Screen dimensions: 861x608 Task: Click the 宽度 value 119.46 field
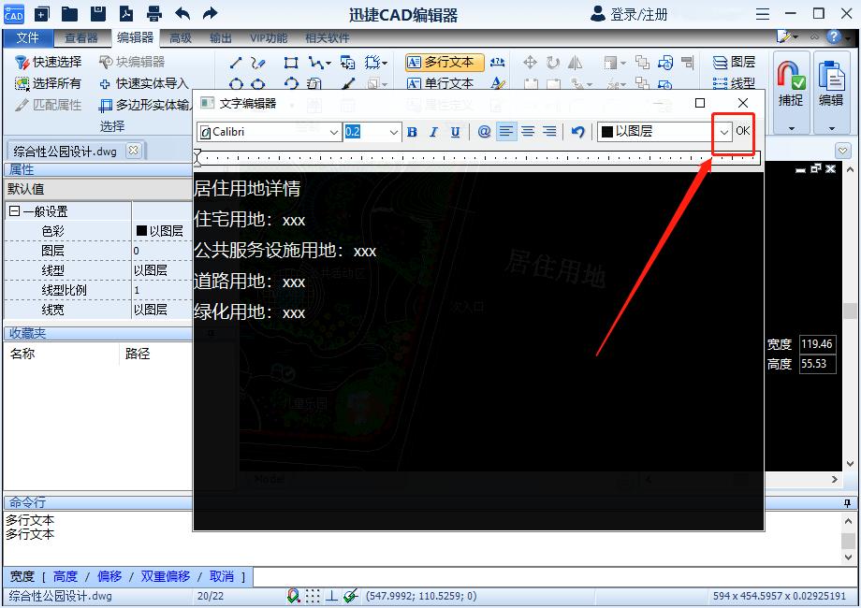click(817, 344)
